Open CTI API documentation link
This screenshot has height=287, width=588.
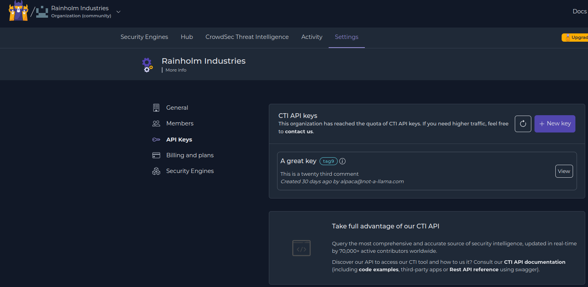534,262
